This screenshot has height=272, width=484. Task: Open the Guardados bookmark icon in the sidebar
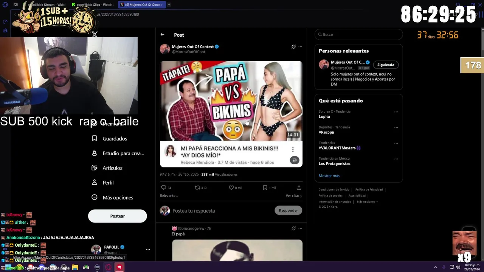(95, 138)
